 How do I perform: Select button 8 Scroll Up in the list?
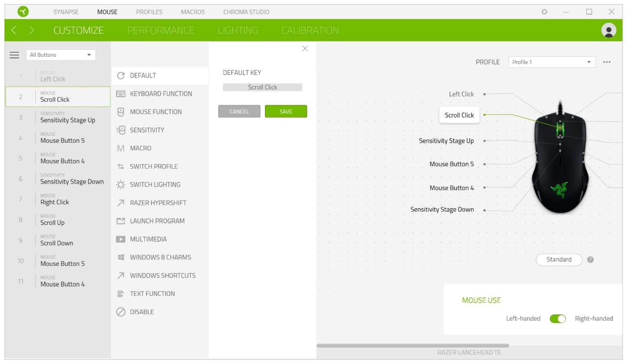click(58, 220)
